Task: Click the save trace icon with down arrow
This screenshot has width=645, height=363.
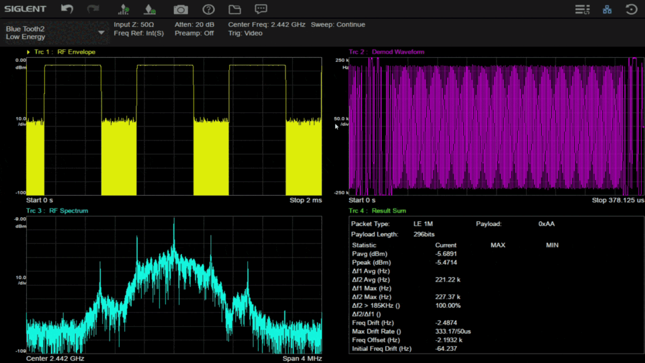Action: point(149,9)
